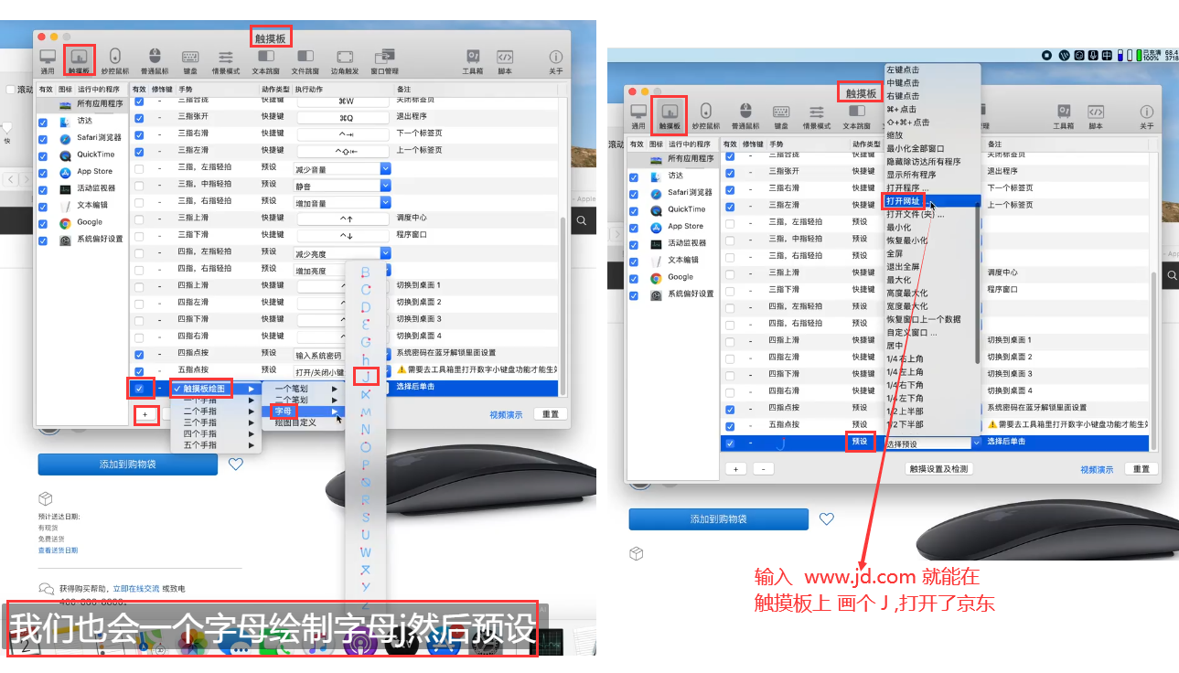Screen dimensions: 1179x673
Task: Disable QuickTime checkbox in the left window
Action: 43,156
